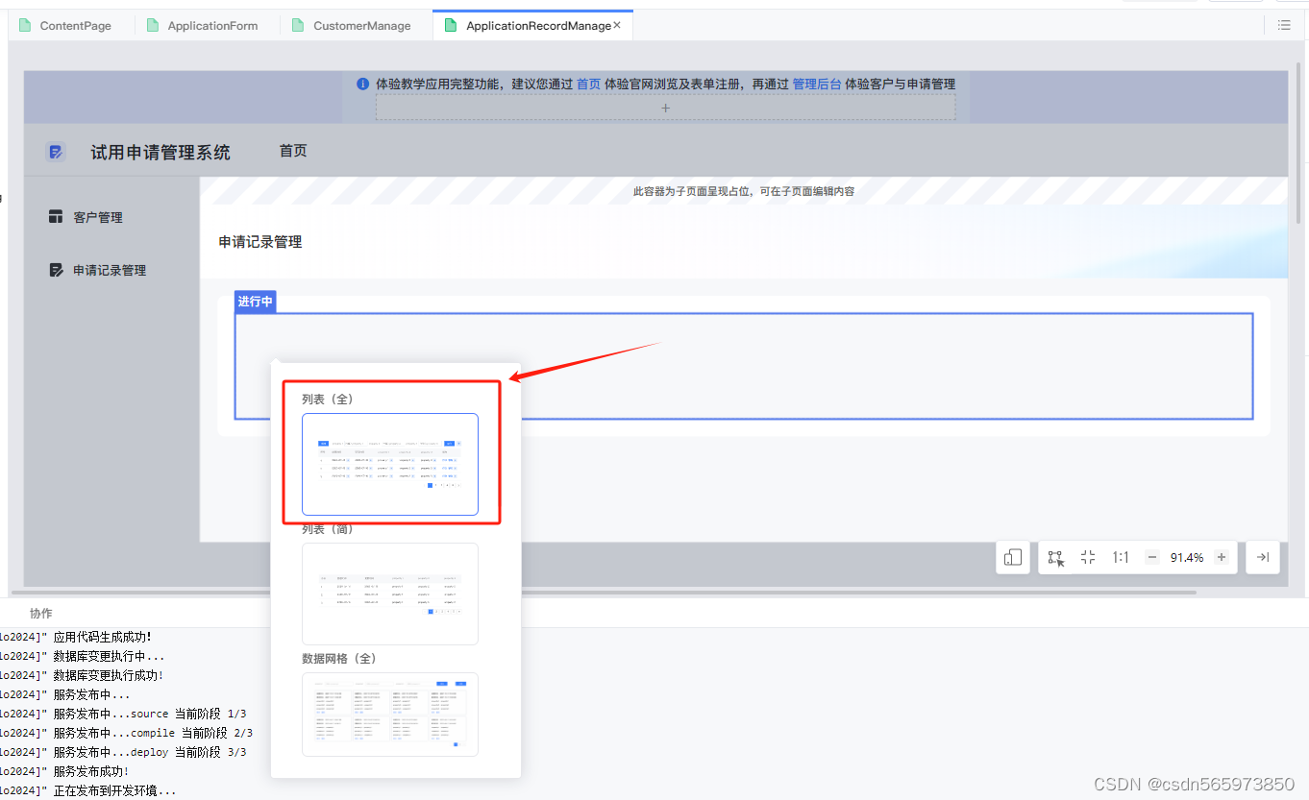
Task: Select the device preview icon in bottom toolbar
Action: point(1012,558)
